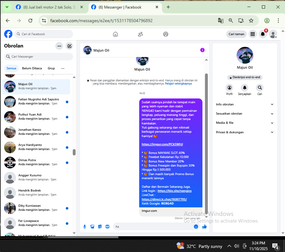Open chat with Fer Lovepeace

36,223
